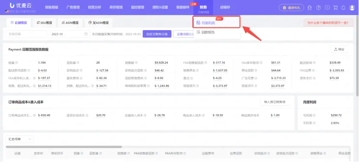Click help icon next to 退款管理费用

point(146,78)
